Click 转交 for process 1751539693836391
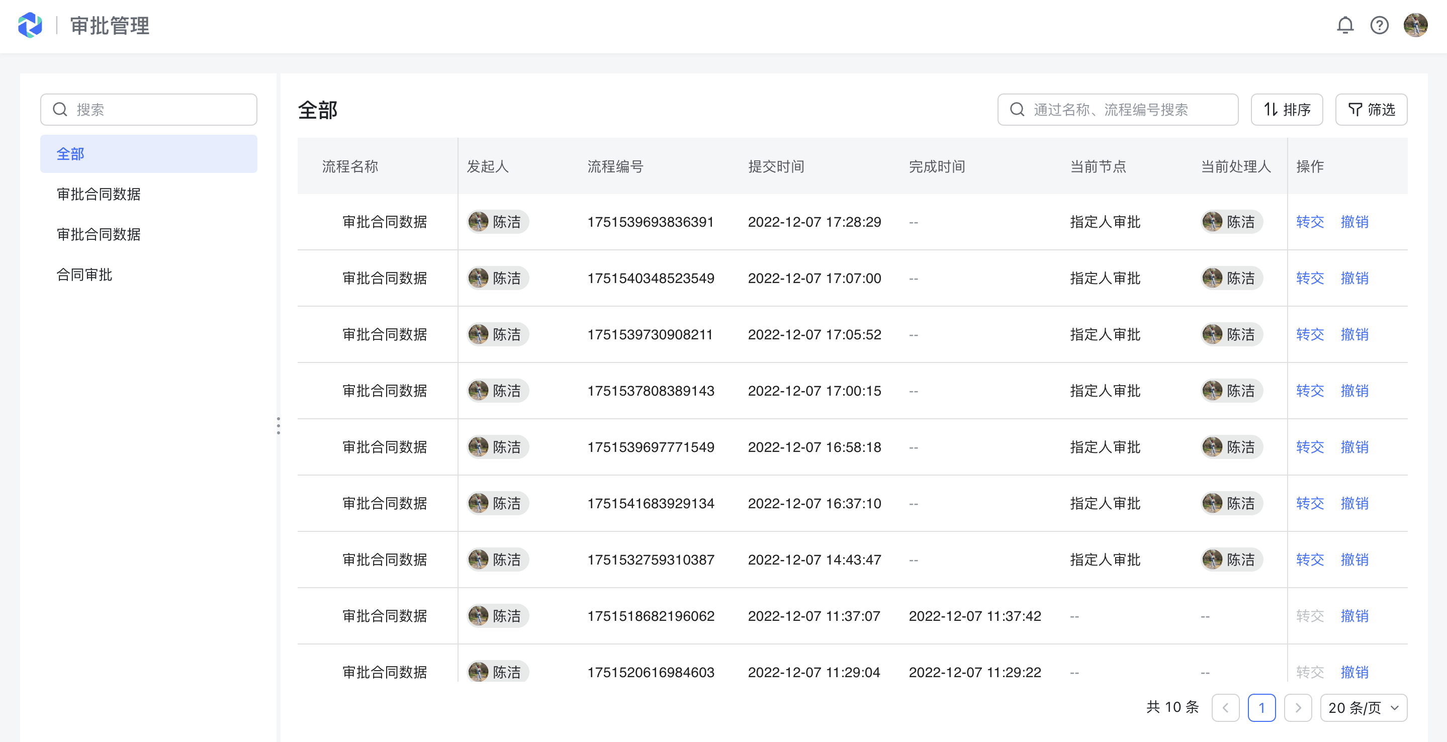The height and width of the screenshot is (742, 1447). coord(1310,222)
